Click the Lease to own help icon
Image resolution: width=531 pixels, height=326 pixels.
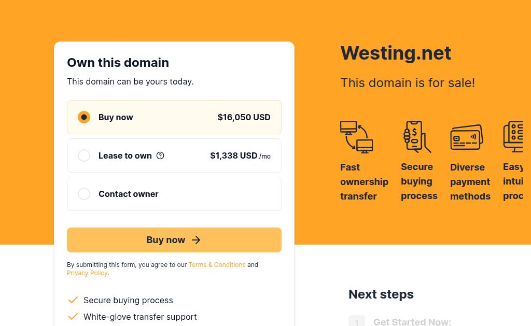pyautogui.click(x=160, y=155)
